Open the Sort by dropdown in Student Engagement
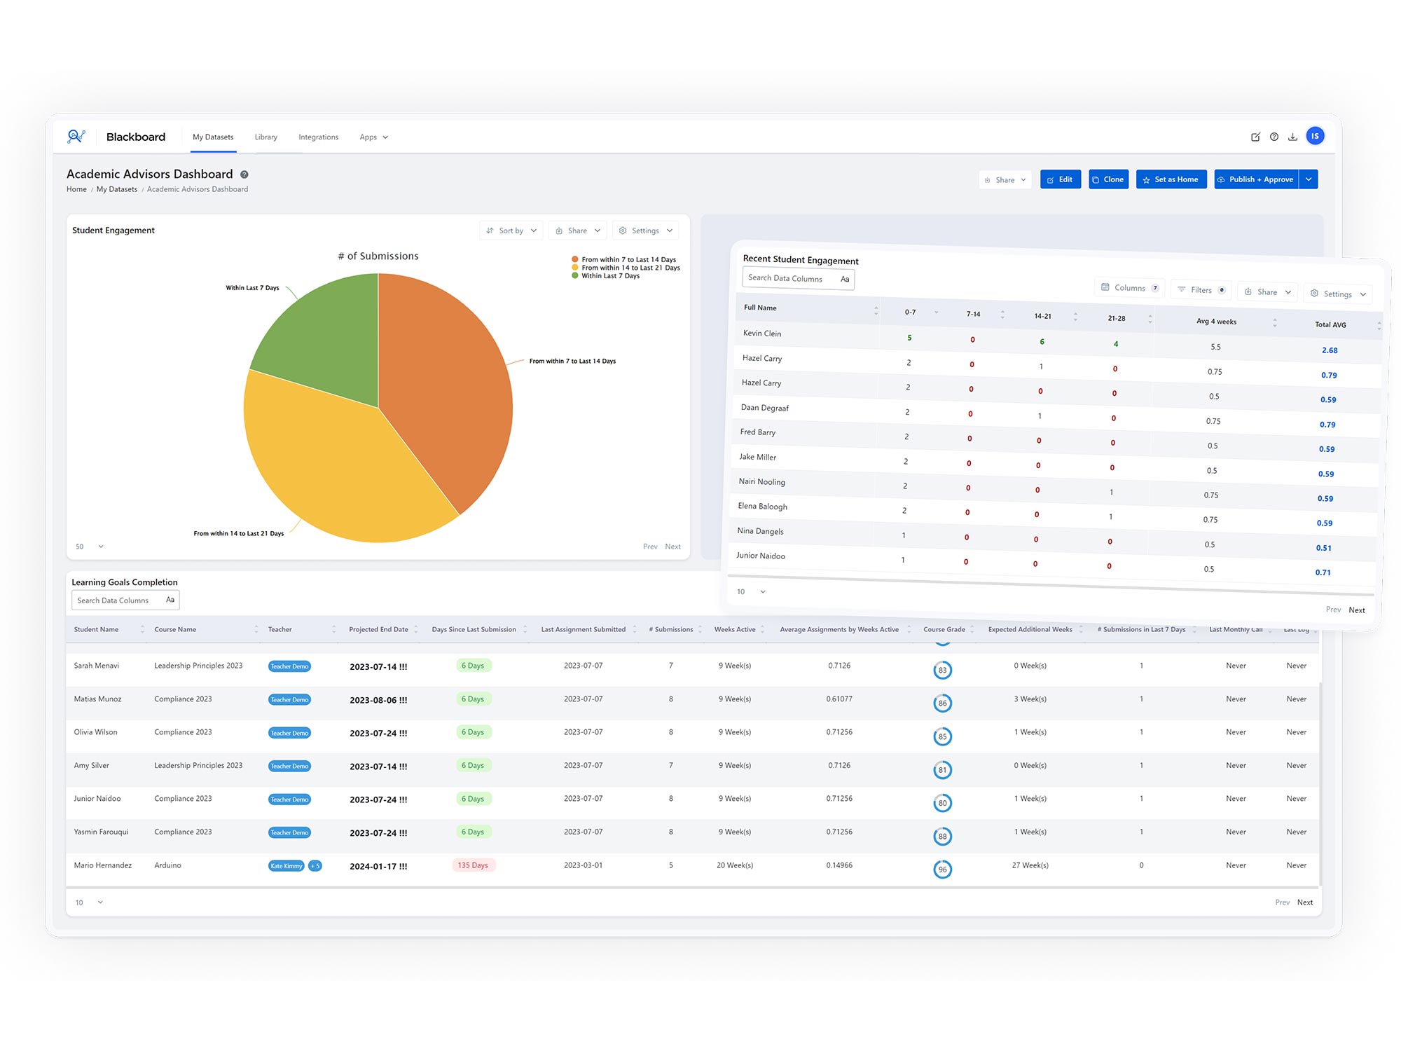Image resolution: width=1401 pixels, height=1051 pixels. coord(511,231)
